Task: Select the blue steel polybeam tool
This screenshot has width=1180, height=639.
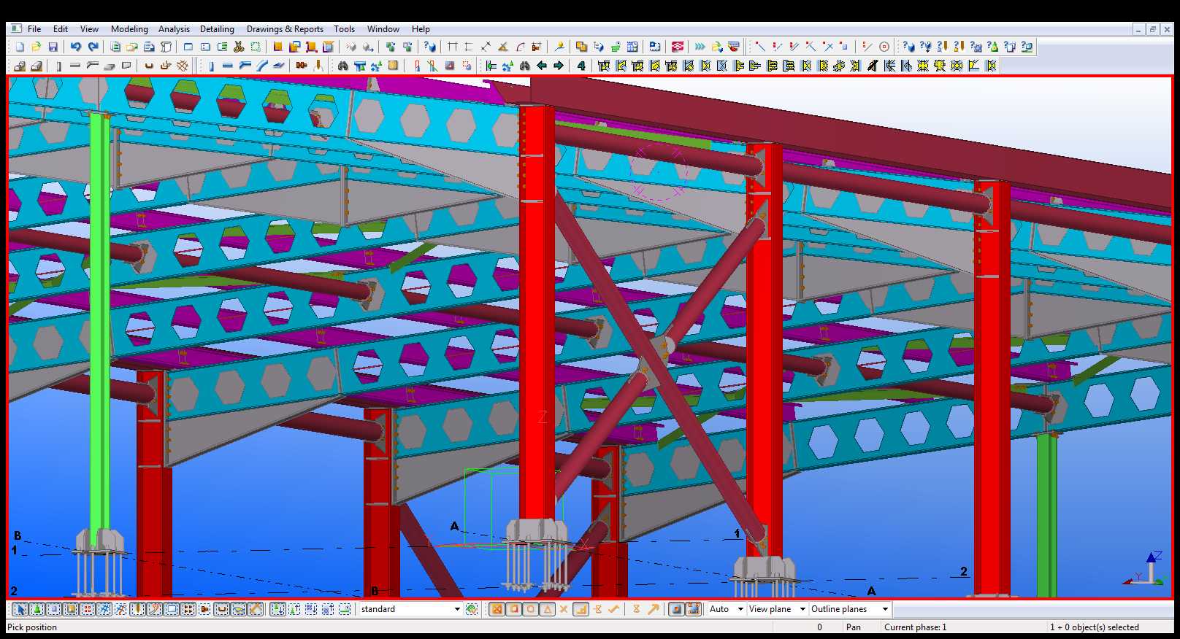Action: pyautogui.click(x=245, y=66)
